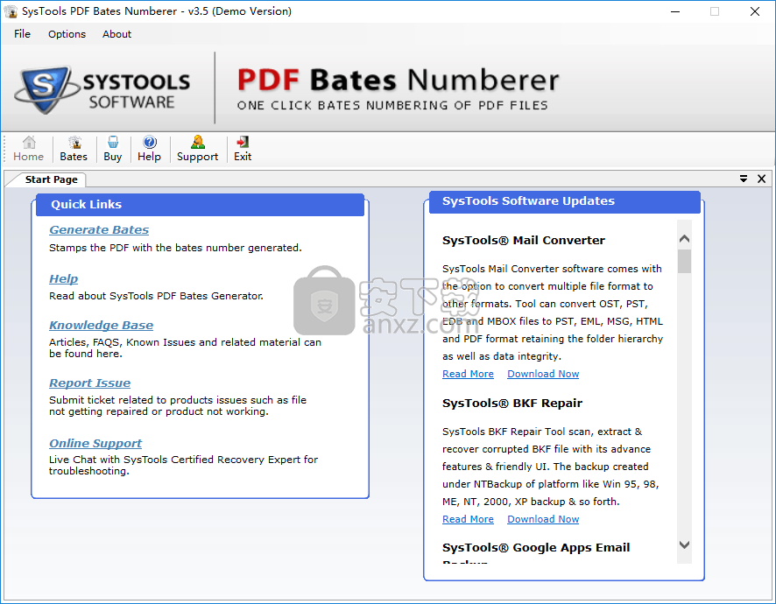Click the SysTools Software Updates header
The image size is (776, 604).
565,201
